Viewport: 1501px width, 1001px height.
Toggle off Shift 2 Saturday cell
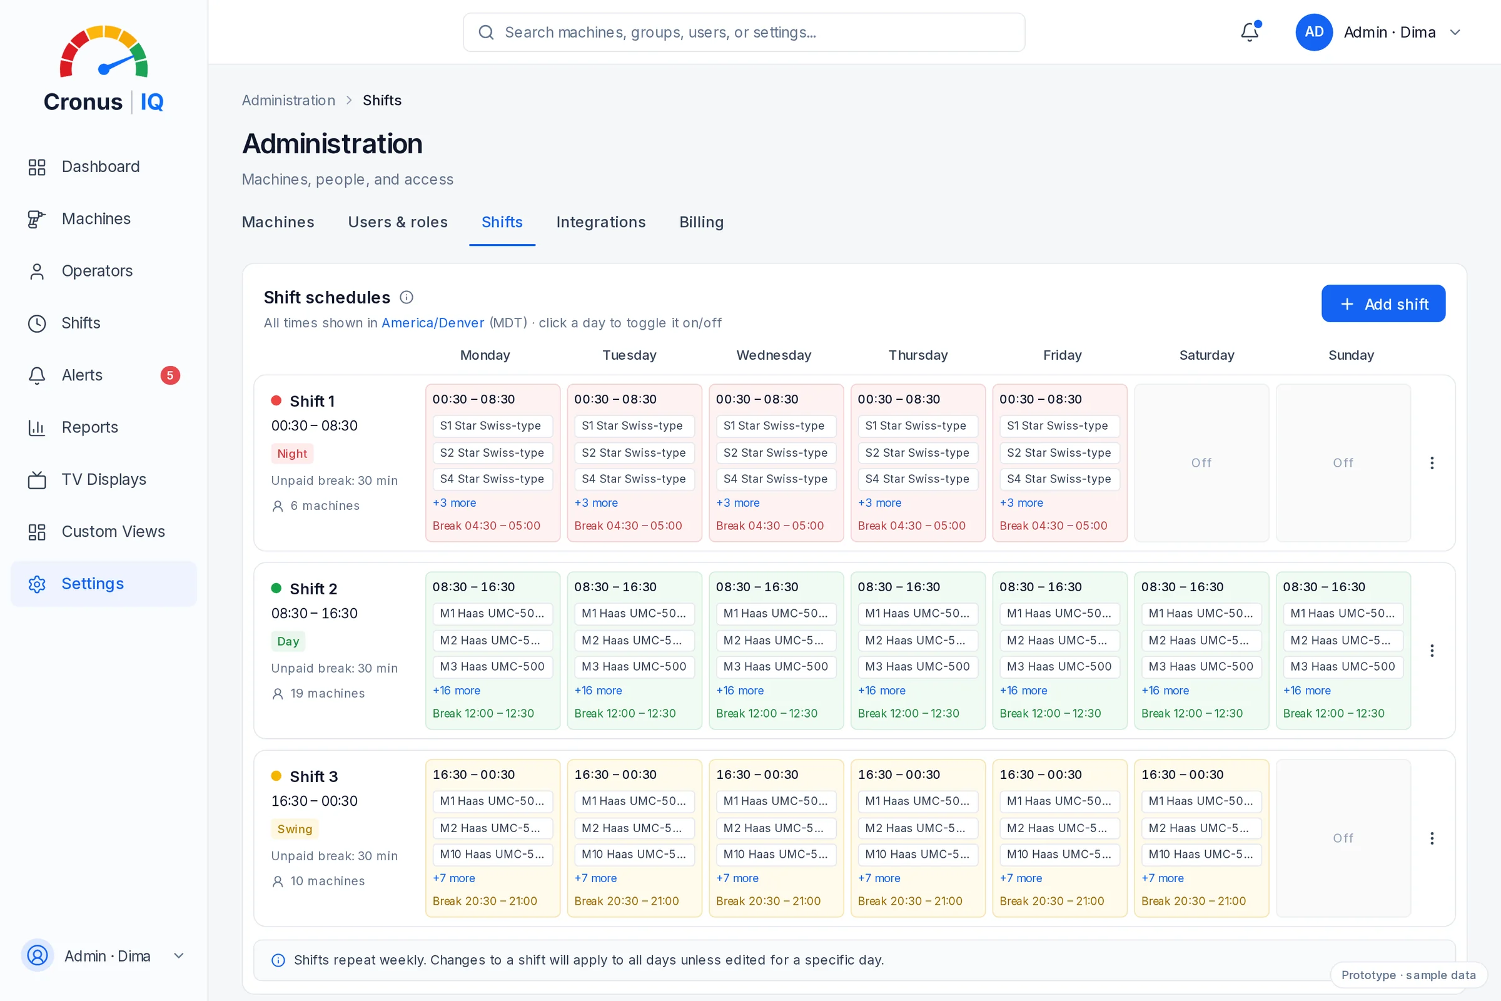pyautogui.click(x=1201, y=651)
